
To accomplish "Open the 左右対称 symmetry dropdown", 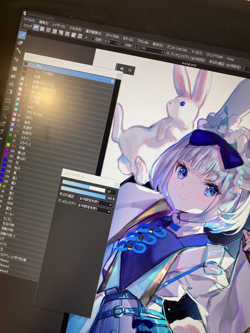I will pos(148,50).
